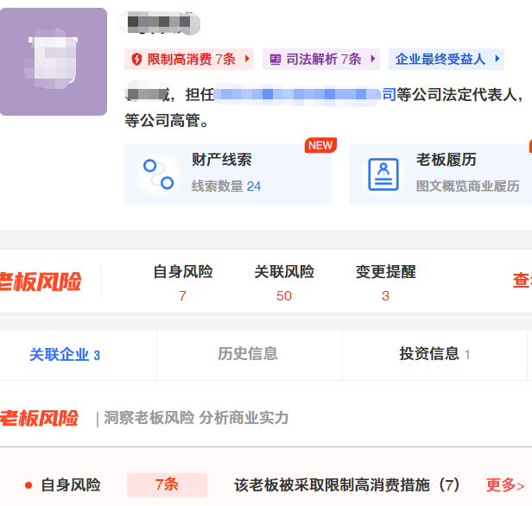
Task: Click the purple book icon beside 司法解析
Action: 275,60
